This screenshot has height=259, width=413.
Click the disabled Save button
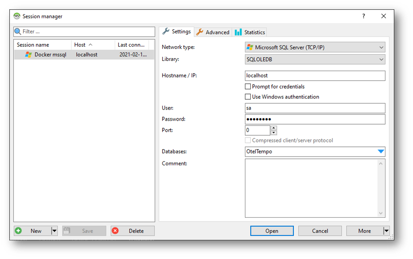(x=84, y=231)
